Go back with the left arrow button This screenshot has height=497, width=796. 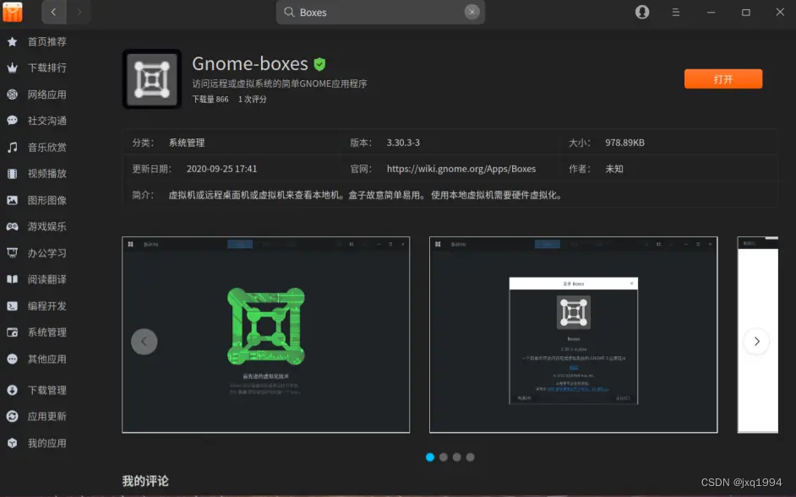54,12
